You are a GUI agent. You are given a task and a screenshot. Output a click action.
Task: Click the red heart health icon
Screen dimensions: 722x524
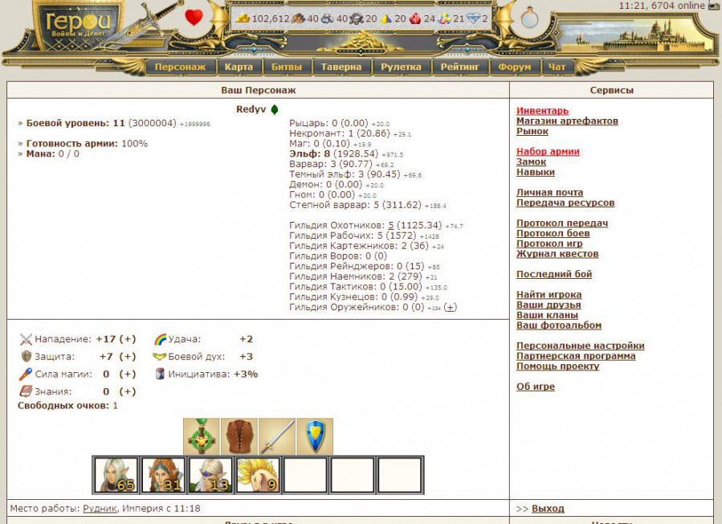194,18
